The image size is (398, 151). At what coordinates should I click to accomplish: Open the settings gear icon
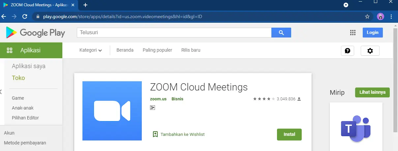tap(370, 51)
